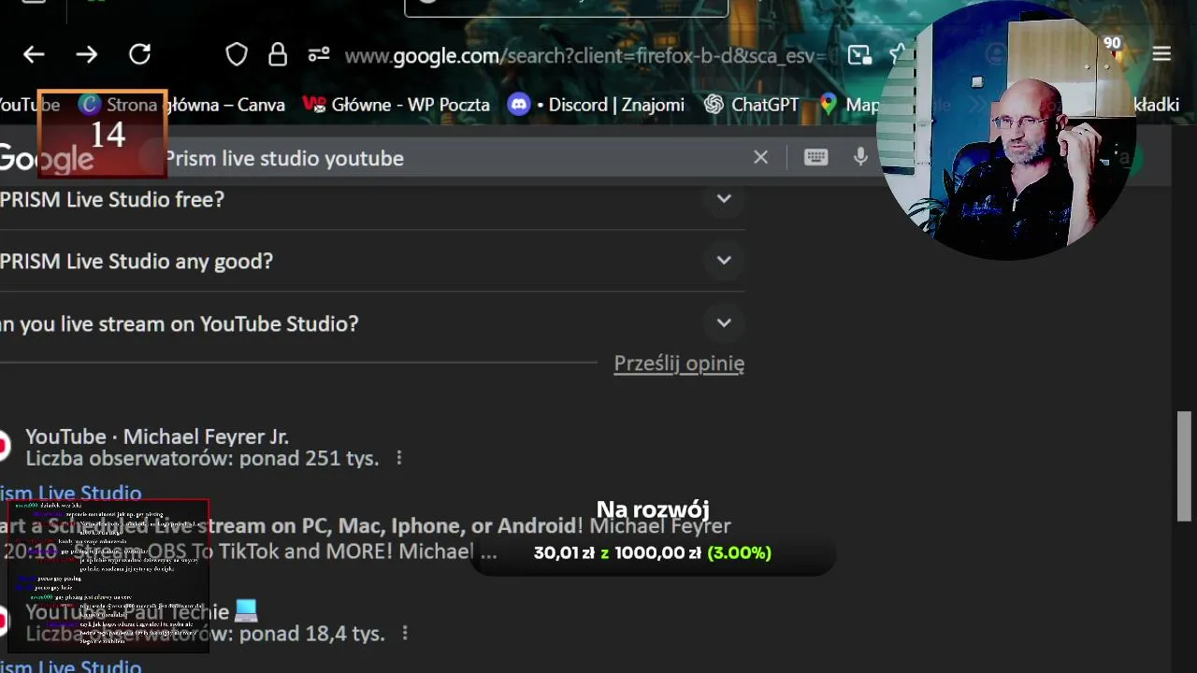This screenshot has height=673, width=1197.
Task: Open the Discord | Znajomi bookmark
Action: coord(596,105)
